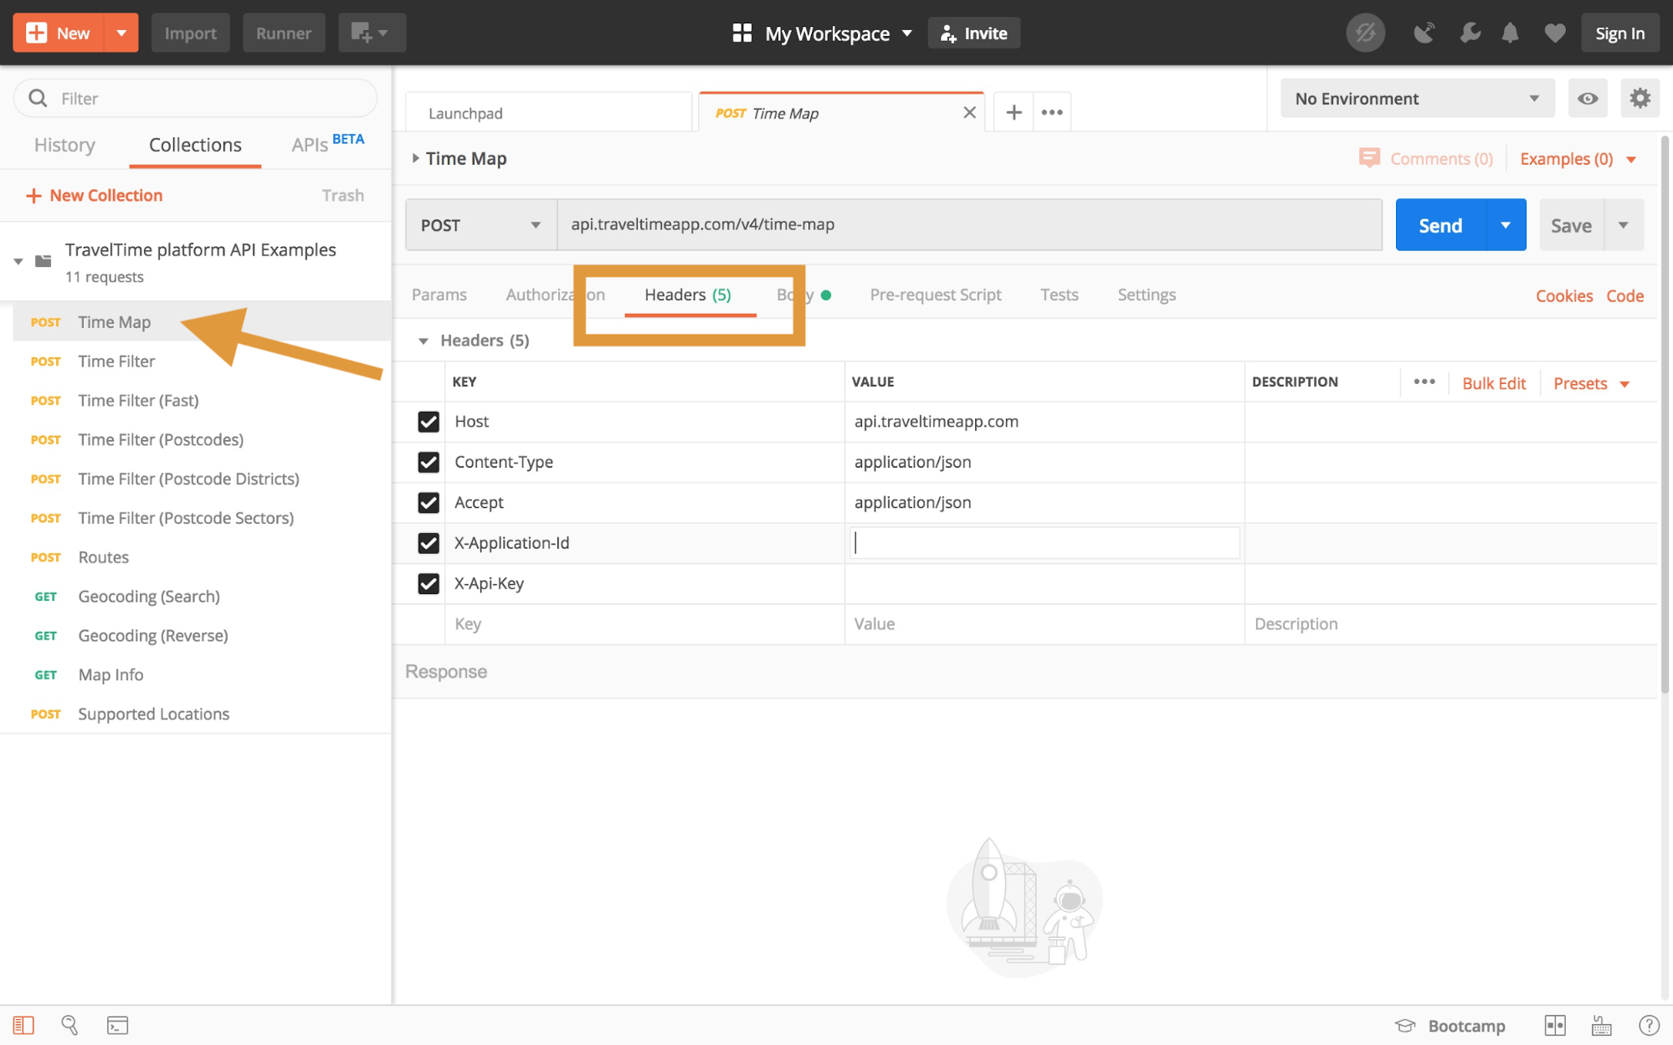This screenshot has height=1045, width=1673.
Task: Open the headers table options ellipsis
Action: pos(1424,382)
